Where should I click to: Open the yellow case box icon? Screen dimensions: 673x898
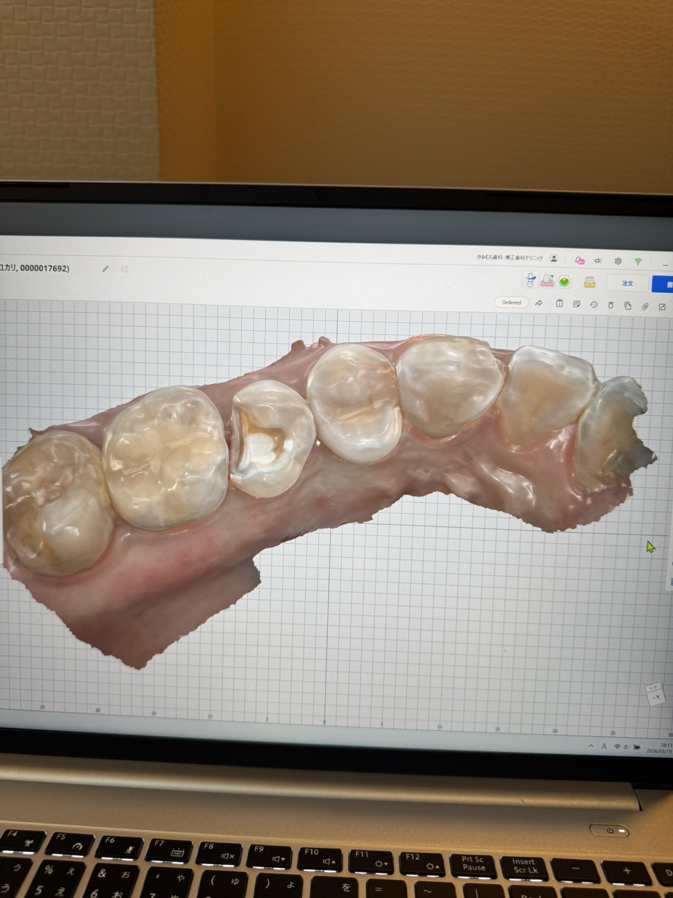coord(589,282)
